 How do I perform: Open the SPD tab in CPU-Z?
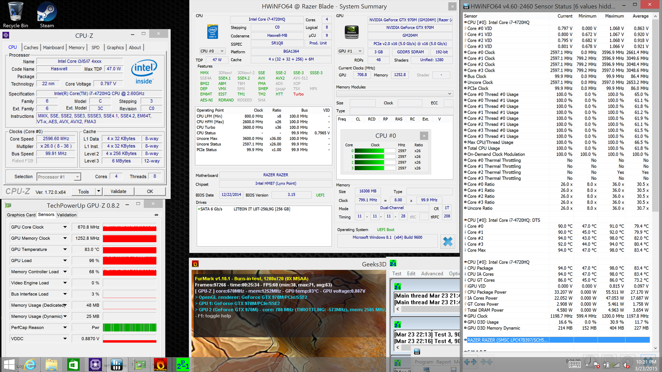tap(96, 48)
